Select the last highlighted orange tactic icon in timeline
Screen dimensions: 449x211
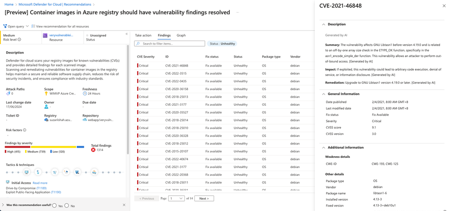pyautogui.click(x=94, y=172)
